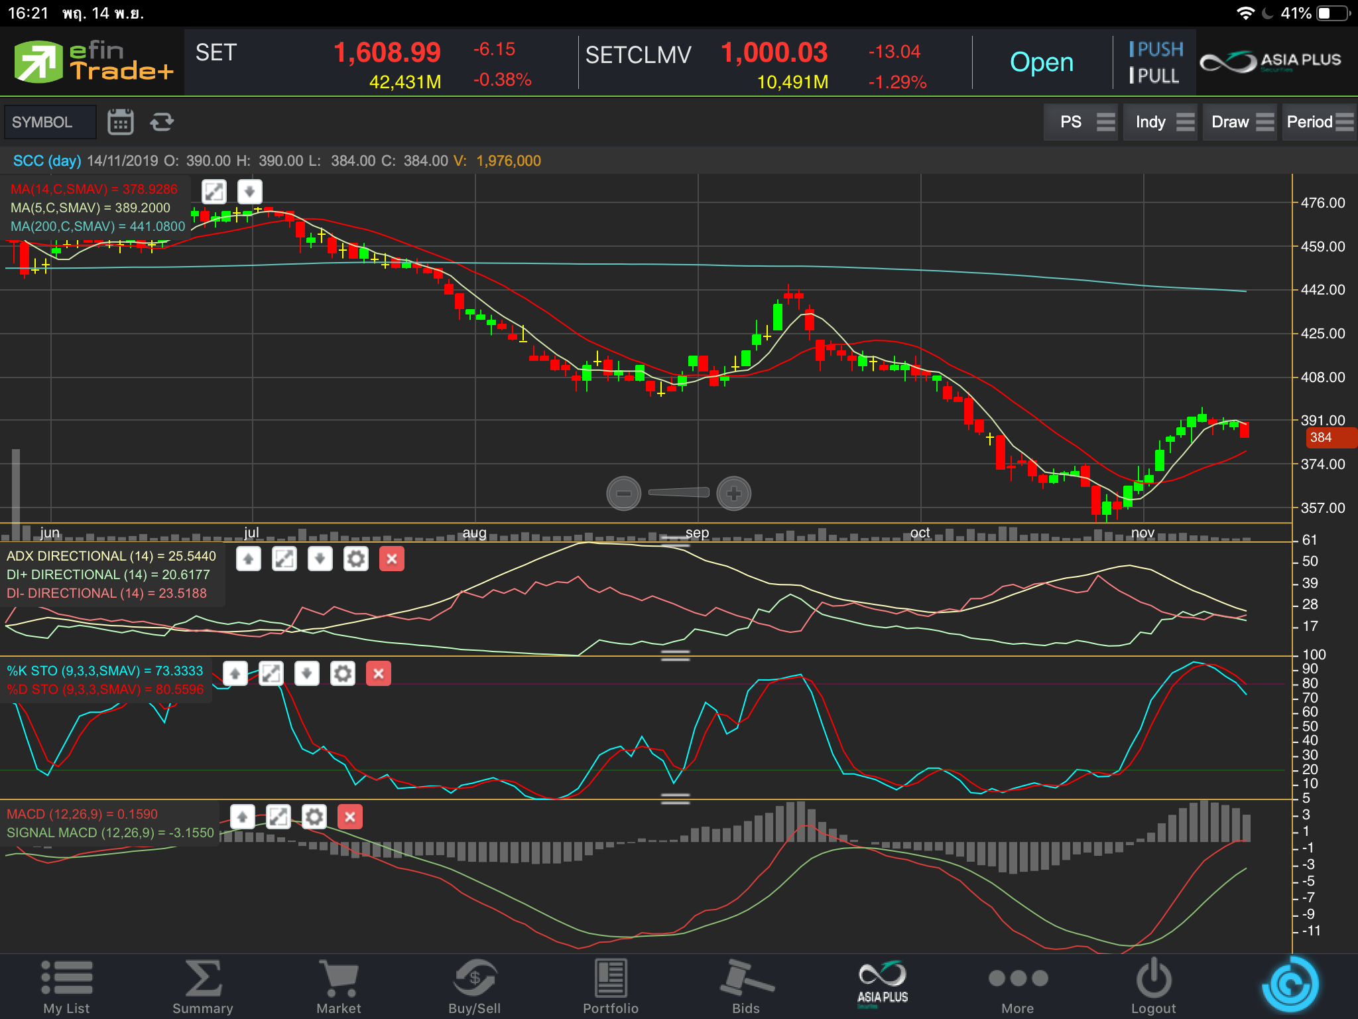The image size is (1358, 1019).
Task: Open the Draw tools menu
Action: tap(1241, 122)
